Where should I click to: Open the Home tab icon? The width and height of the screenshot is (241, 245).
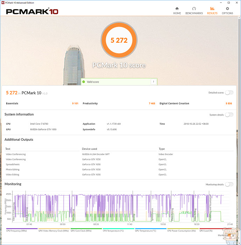click(x=177, y=9)
